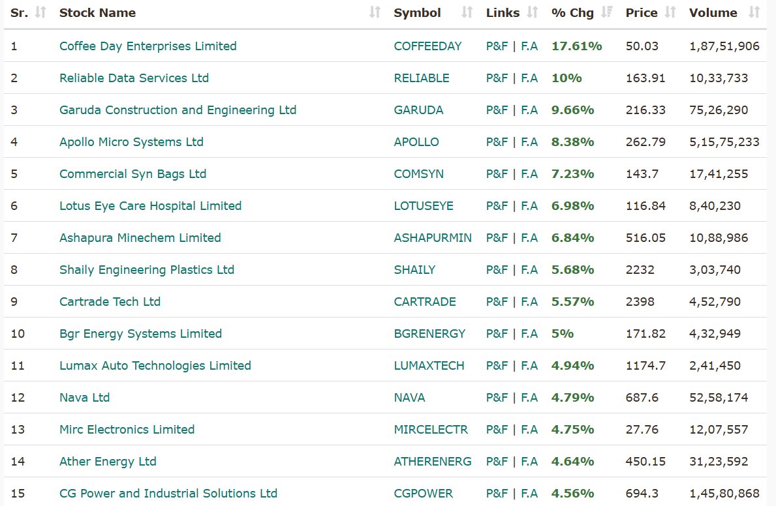Open Lumax Auto Technologies Limited link
The height and width of the screenshot is (506, 776).
155,366
